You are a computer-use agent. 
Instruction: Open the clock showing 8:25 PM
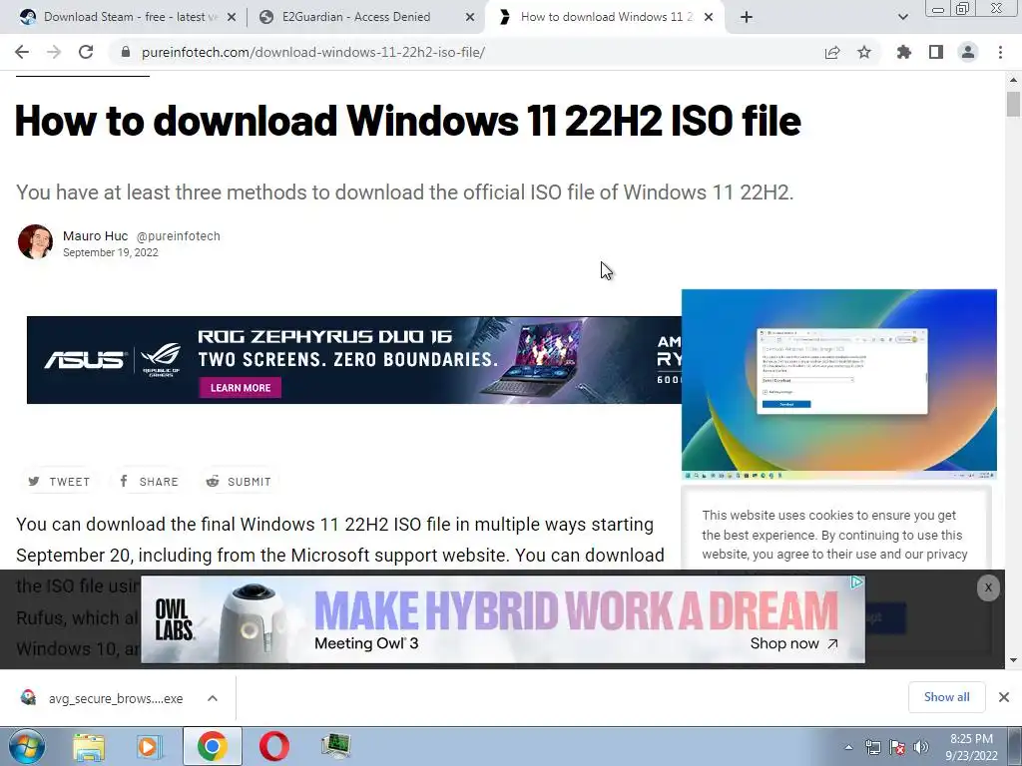[971, 746]
